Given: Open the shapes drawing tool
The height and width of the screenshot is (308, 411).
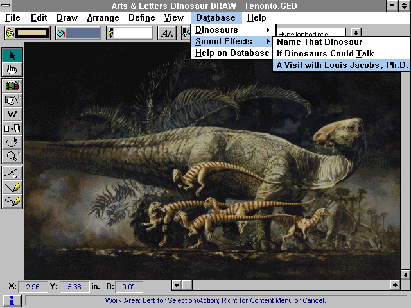Looking at the screenshot, I should [12, 100].
